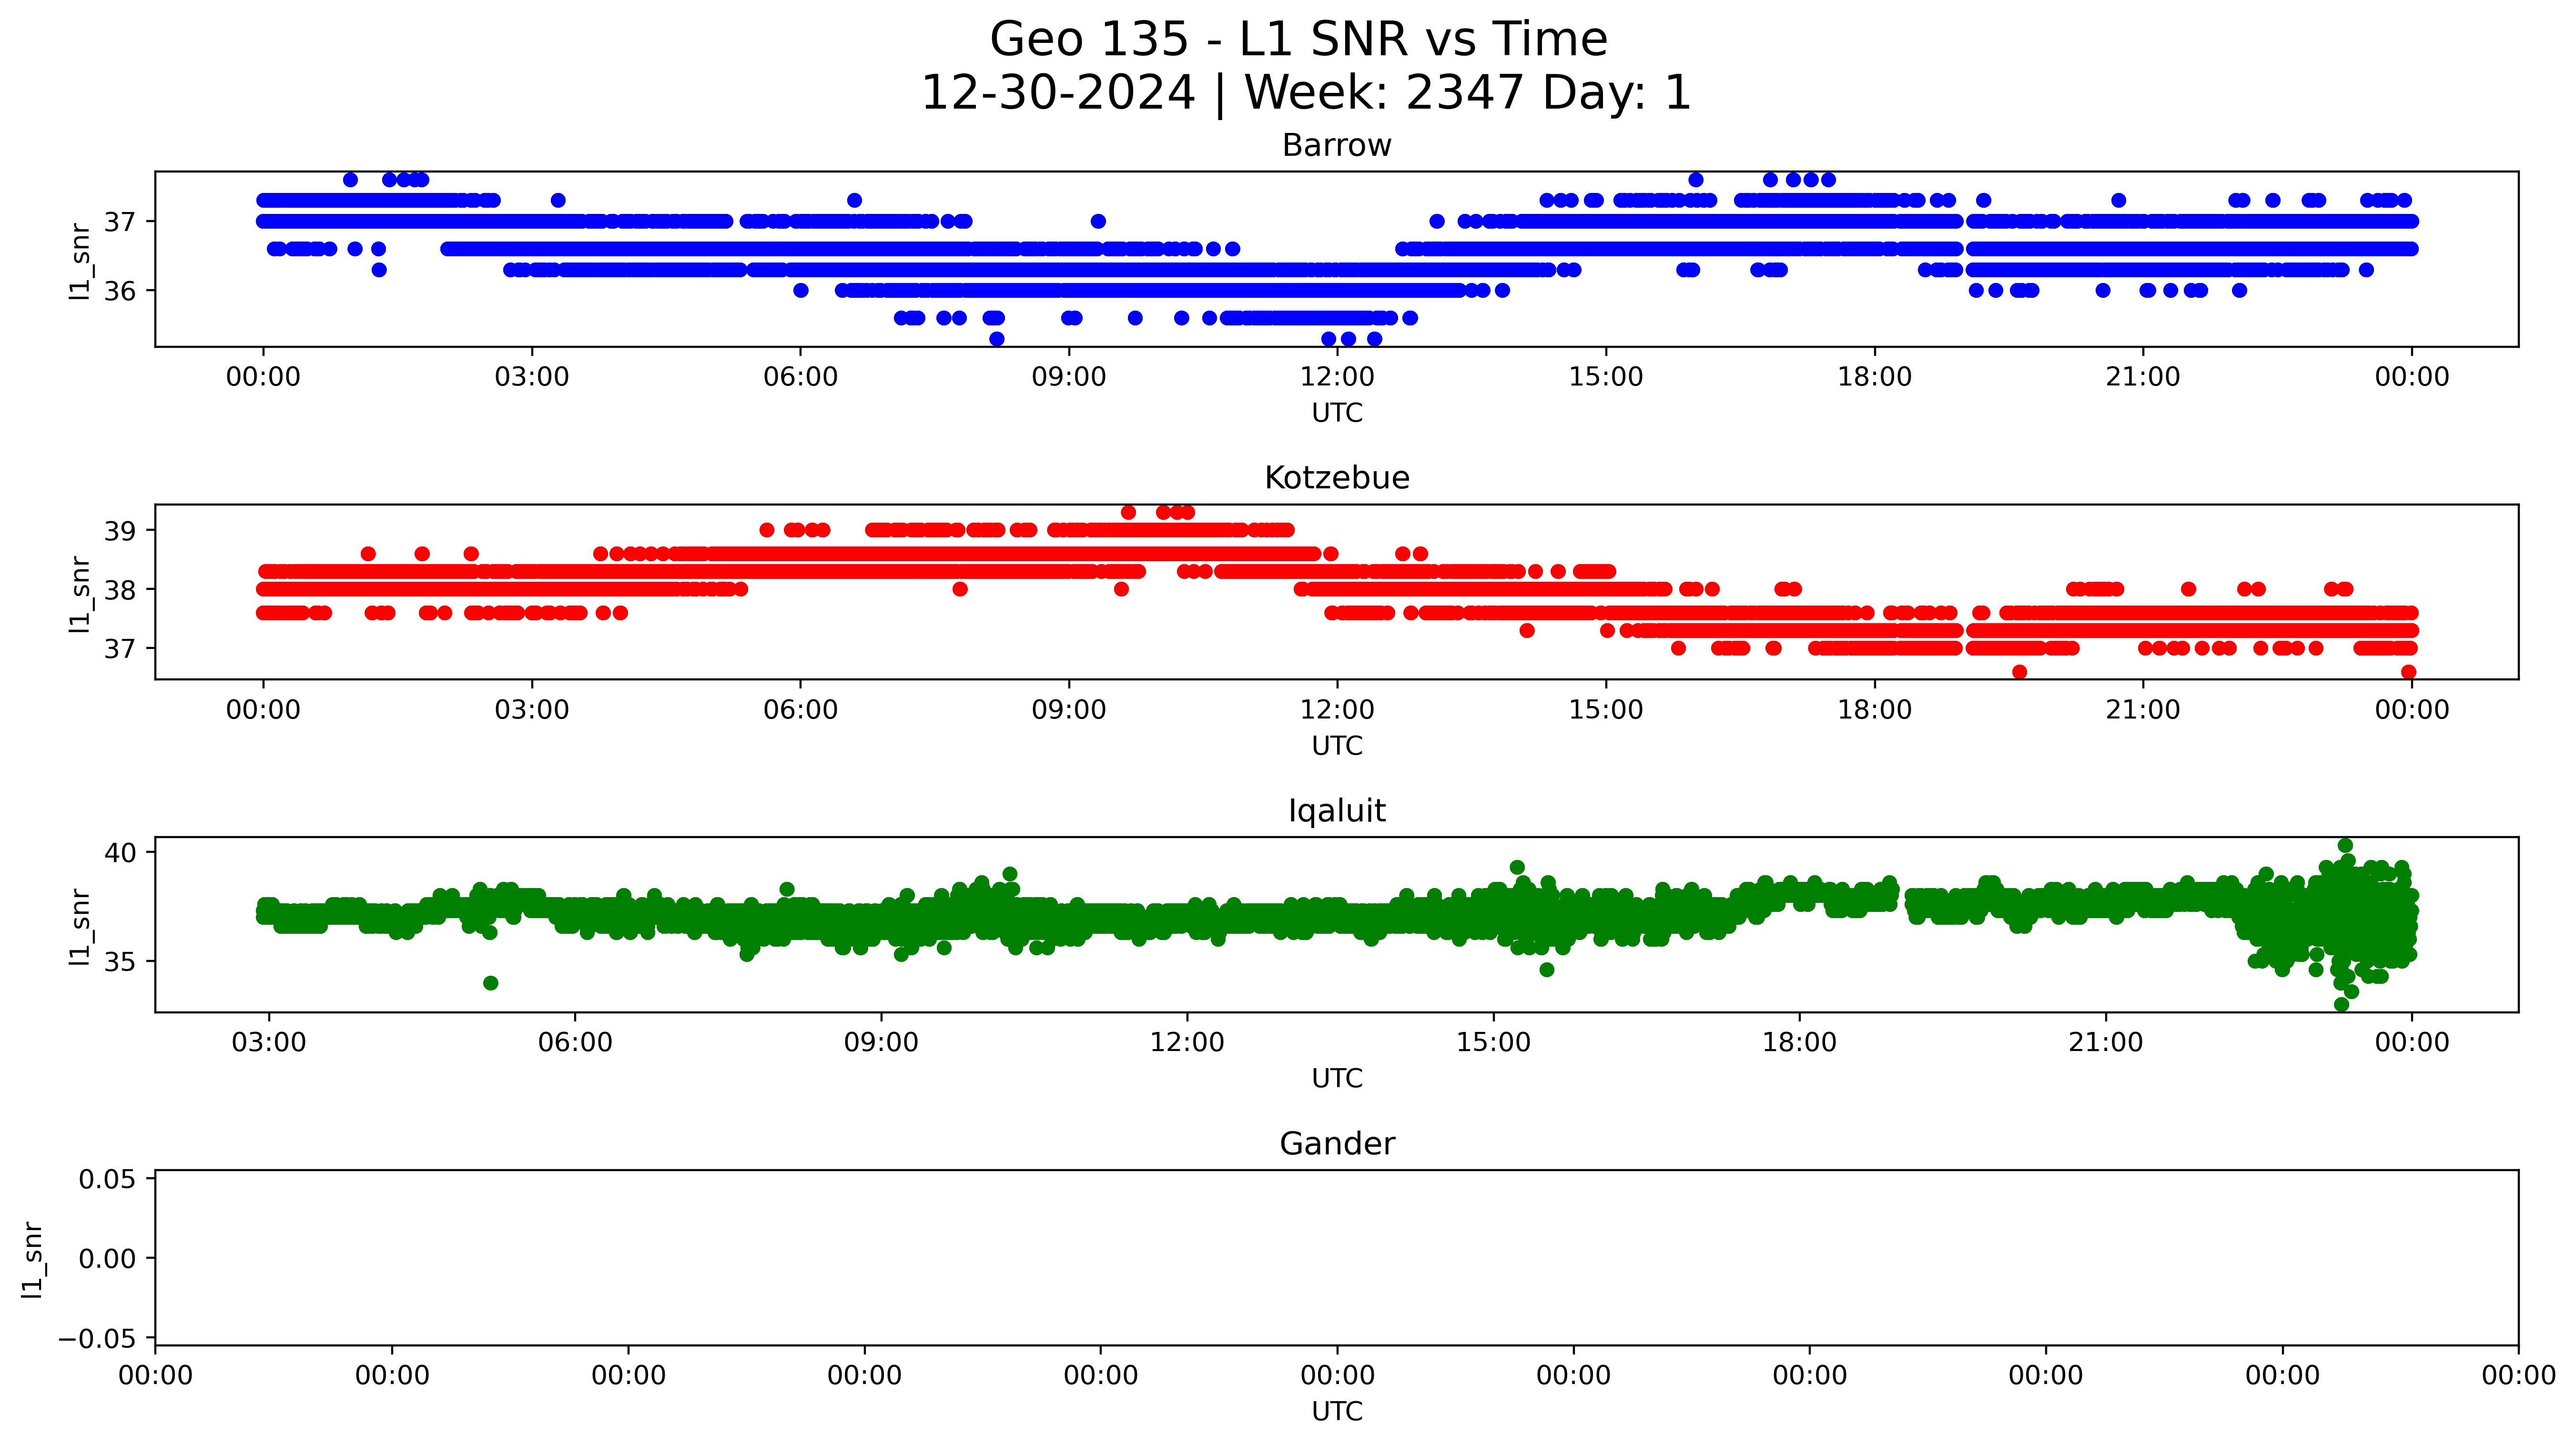Click the l1_snr y-axis label of Kotzebue plot

[x=80, y=594]
